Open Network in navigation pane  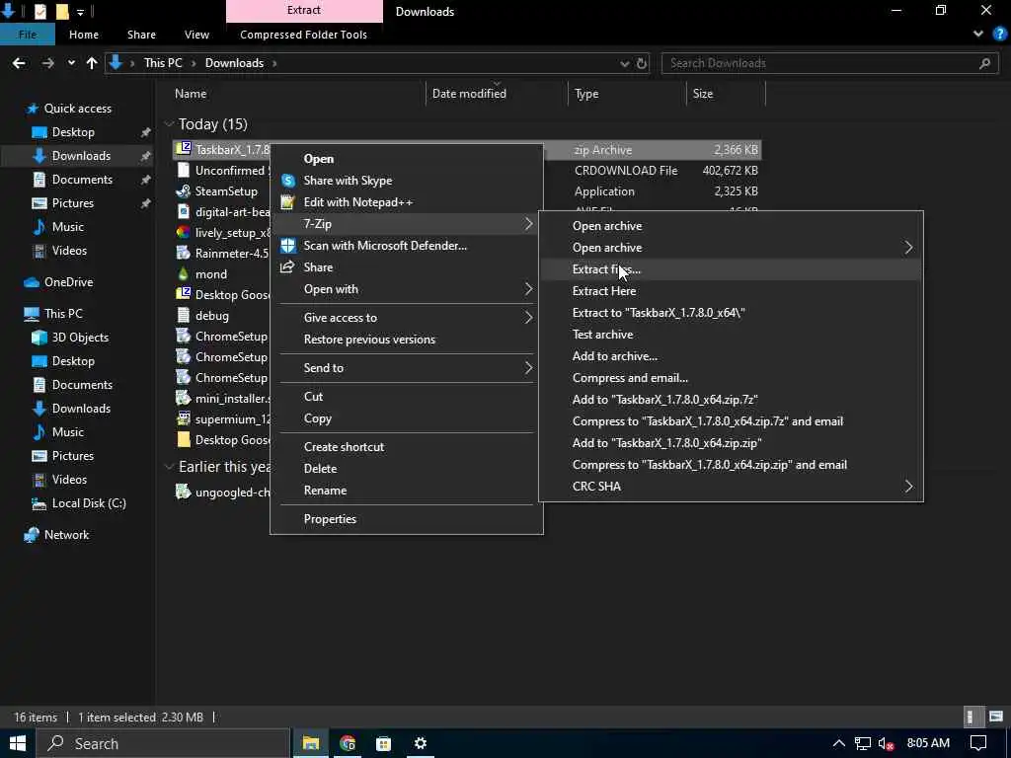[x=66, y=536]
